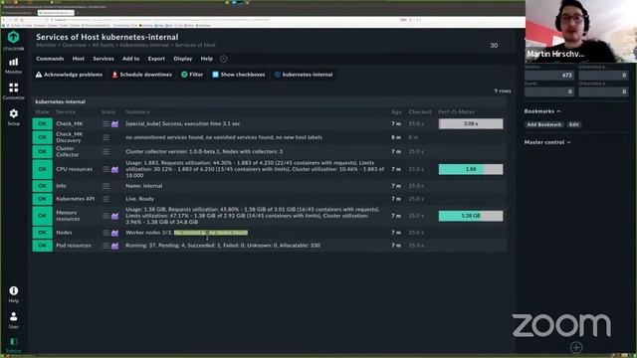Open the Monitor sidebar menu
Viewport: 637px width, 358px height.
[13, 66]
